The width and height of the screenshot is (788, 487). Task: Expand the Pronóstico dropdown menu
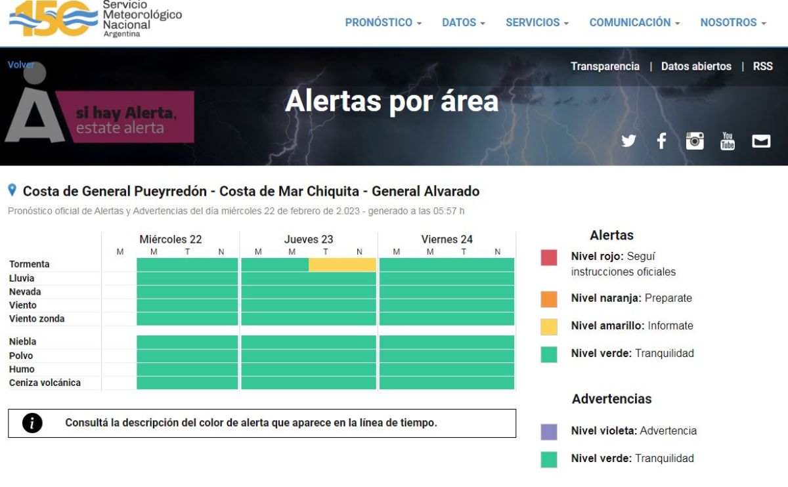point(383,22)
